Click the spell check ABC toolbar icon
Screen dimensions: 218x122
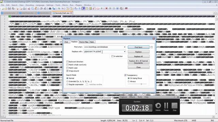pyautogui.click(x=126, y=8)
